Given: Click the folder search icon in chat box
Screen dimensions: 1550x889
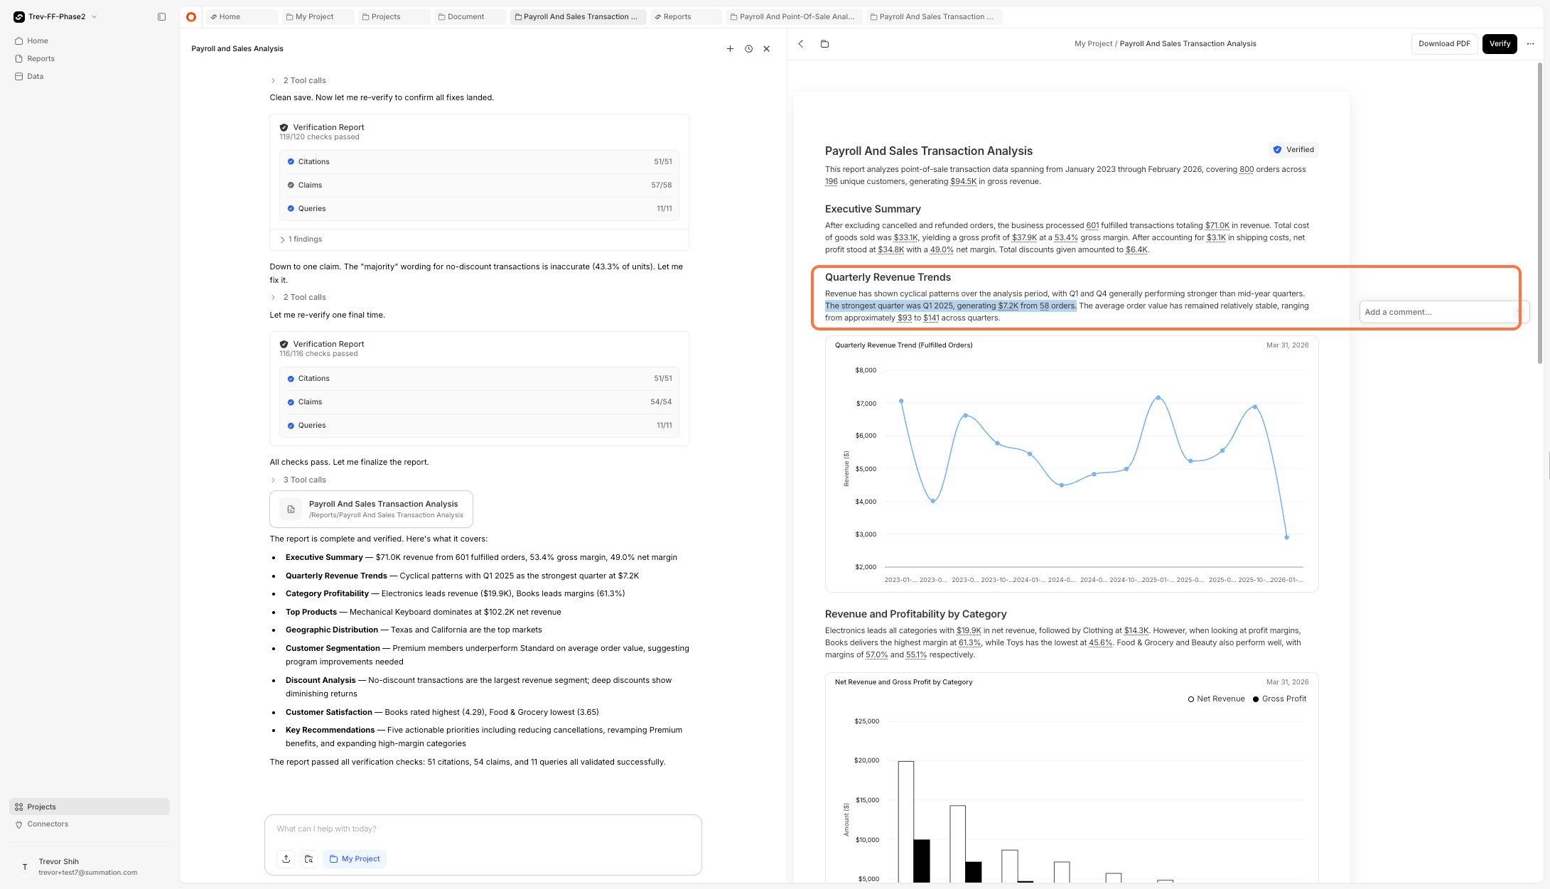Looking at the screenshot, I should point(308,858).
